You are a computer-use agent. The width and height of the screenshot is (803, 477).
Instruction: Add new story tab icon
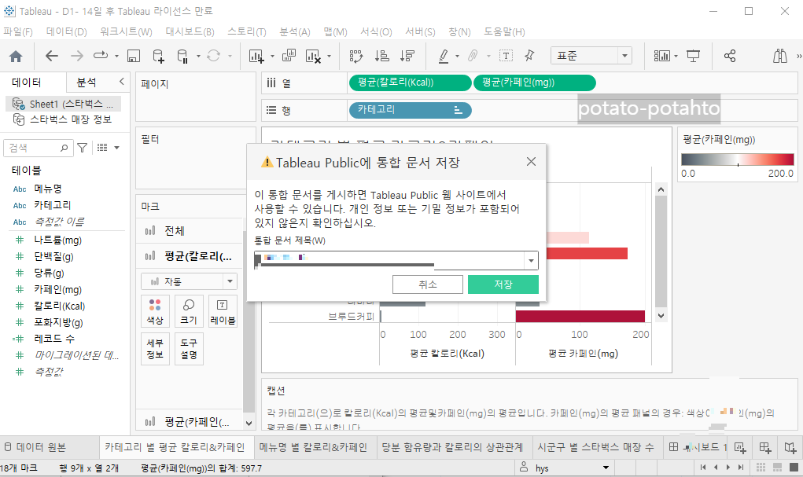point(790,447)
